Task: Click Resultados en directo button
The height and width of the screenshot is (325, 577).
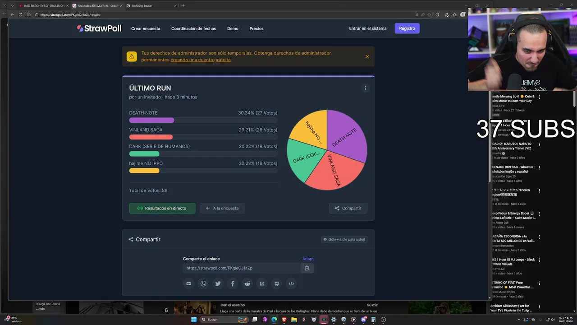Action: tap(162, 208)
